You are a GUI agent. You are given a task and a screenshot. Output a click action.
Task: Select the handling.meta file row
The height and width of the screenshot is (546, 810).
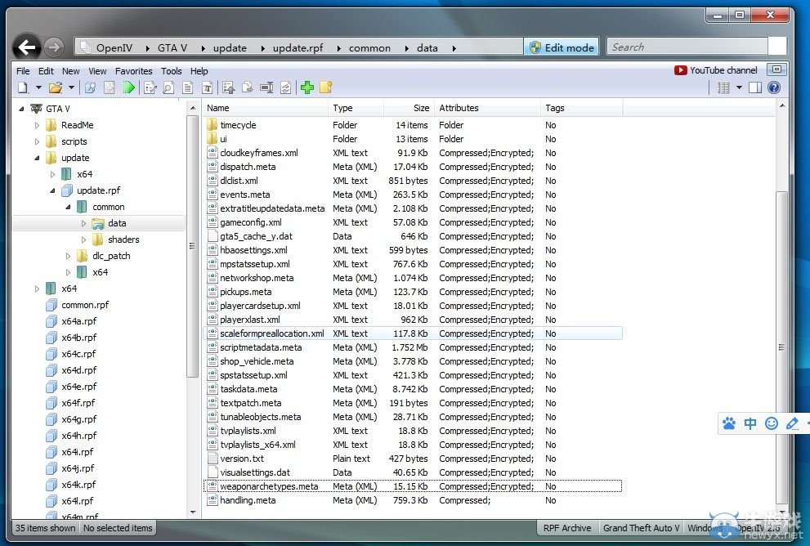click(412, 500)
